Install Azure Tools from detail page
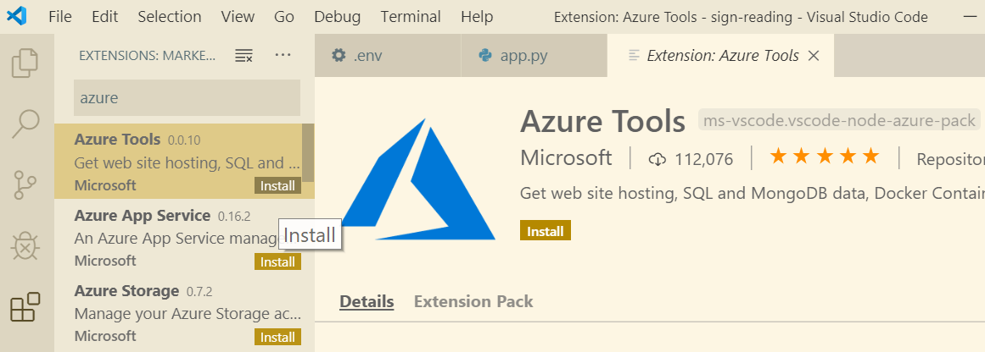This screenshot has height=352, width=985. (x=545, y=231)
